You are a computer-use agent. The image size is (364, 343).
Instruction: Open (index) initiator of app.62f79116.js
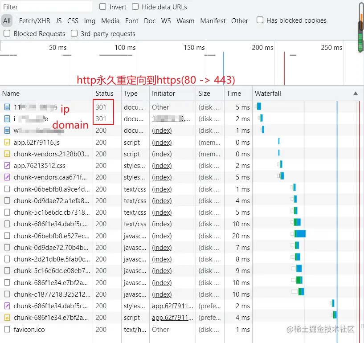(x=162, y=142)
